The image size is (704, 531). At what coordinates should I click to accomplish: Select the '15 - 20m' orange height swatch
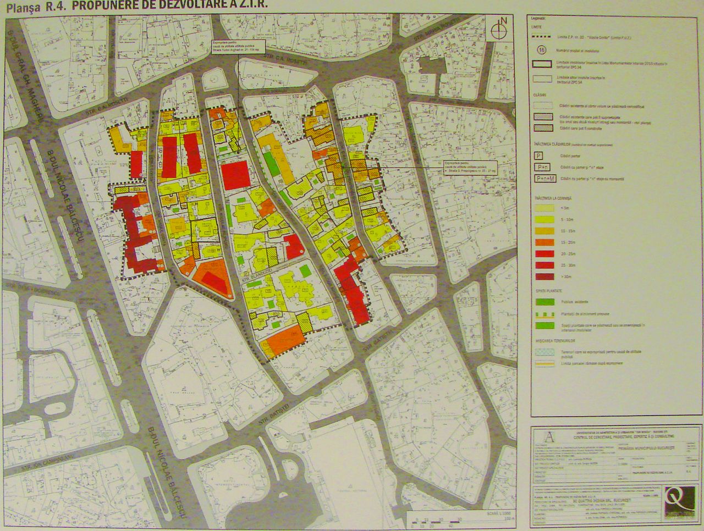click(x=543, y=242)
